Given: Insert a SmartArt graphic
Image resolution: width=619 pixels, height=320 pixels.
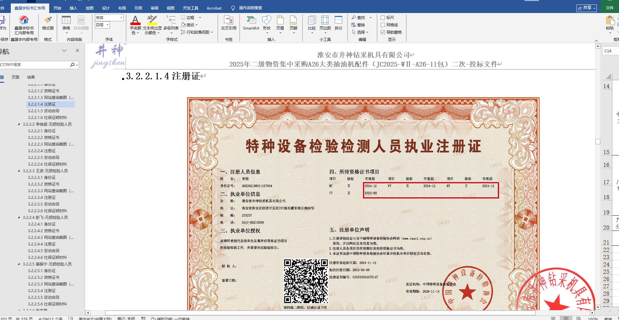Looking at the screenshot, I should coord(251,21).
